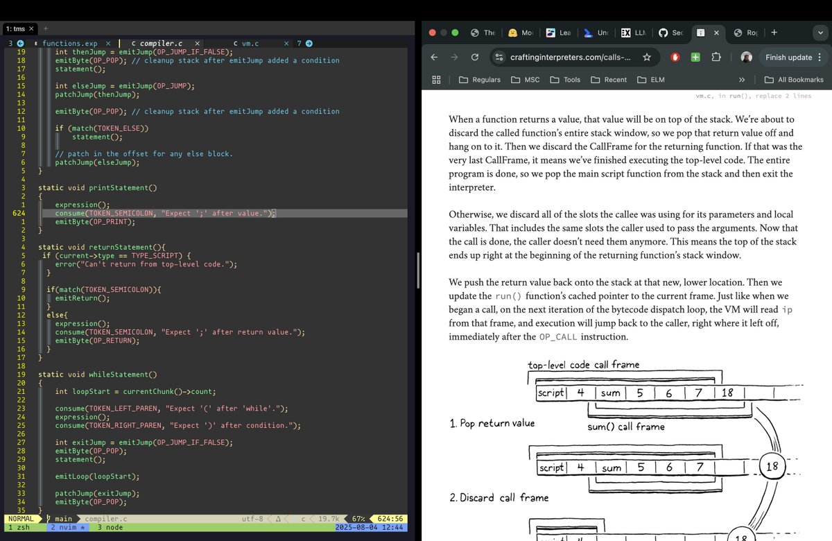The height and width of the screenshot is (541, 832).
Task: Click the browser forward arrow
Action: pyautogui.click(x=454, y=58)
